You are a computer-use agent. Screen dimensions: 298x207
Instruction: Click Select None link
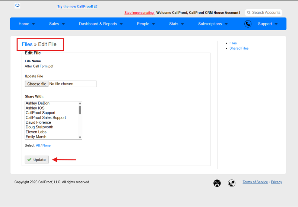[46, 145]
